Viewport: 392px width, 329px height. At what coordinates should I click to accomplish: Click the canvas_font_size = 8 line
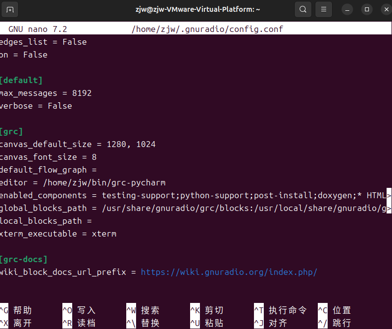[48, 157]
